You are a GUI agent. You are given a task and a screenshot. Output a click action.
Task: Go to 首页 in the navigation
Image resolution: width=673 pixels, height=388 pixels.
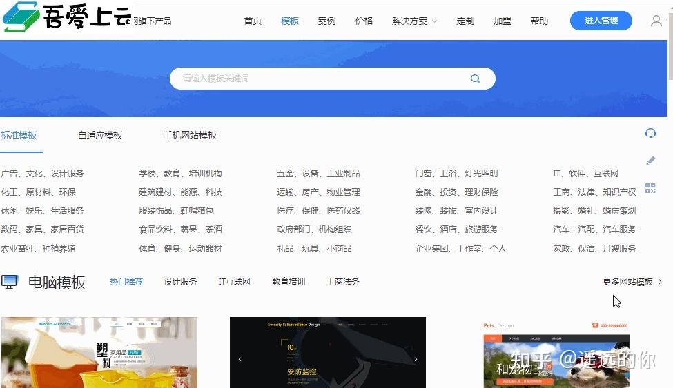[253, 21]
